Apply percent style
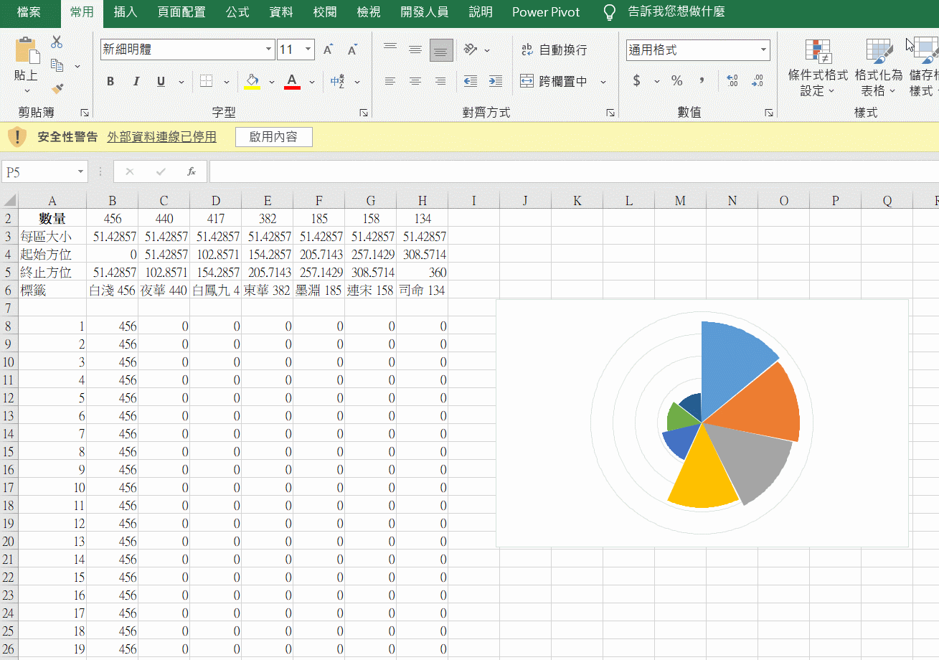Image resolution: width=939 pixels, height=660 pixels. click(x=677, y=81)
